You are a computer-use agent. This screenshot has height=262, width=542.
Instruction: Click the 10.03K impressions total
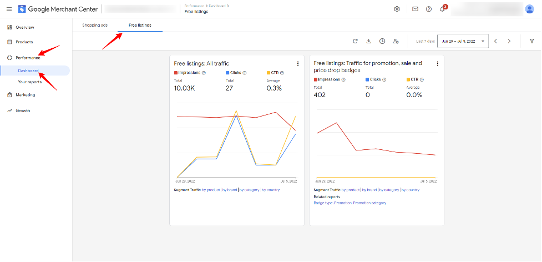(185, 88)
